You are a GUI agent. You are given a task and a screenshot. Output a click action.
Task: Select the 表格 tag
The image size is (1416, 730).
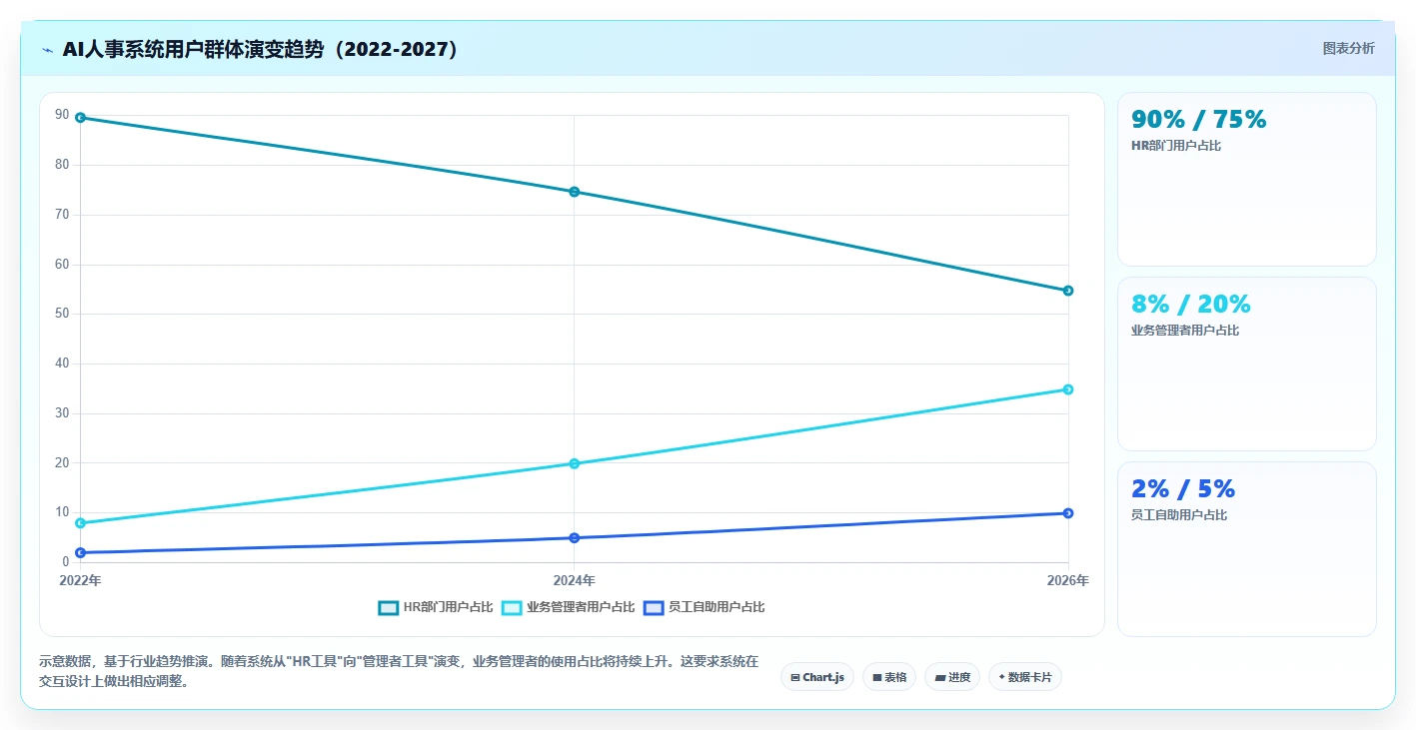(889, 677)
